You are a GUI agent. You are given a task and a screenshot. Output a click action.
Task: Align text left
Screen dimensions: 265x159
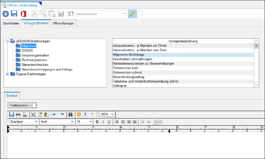(x=117, y=122)
